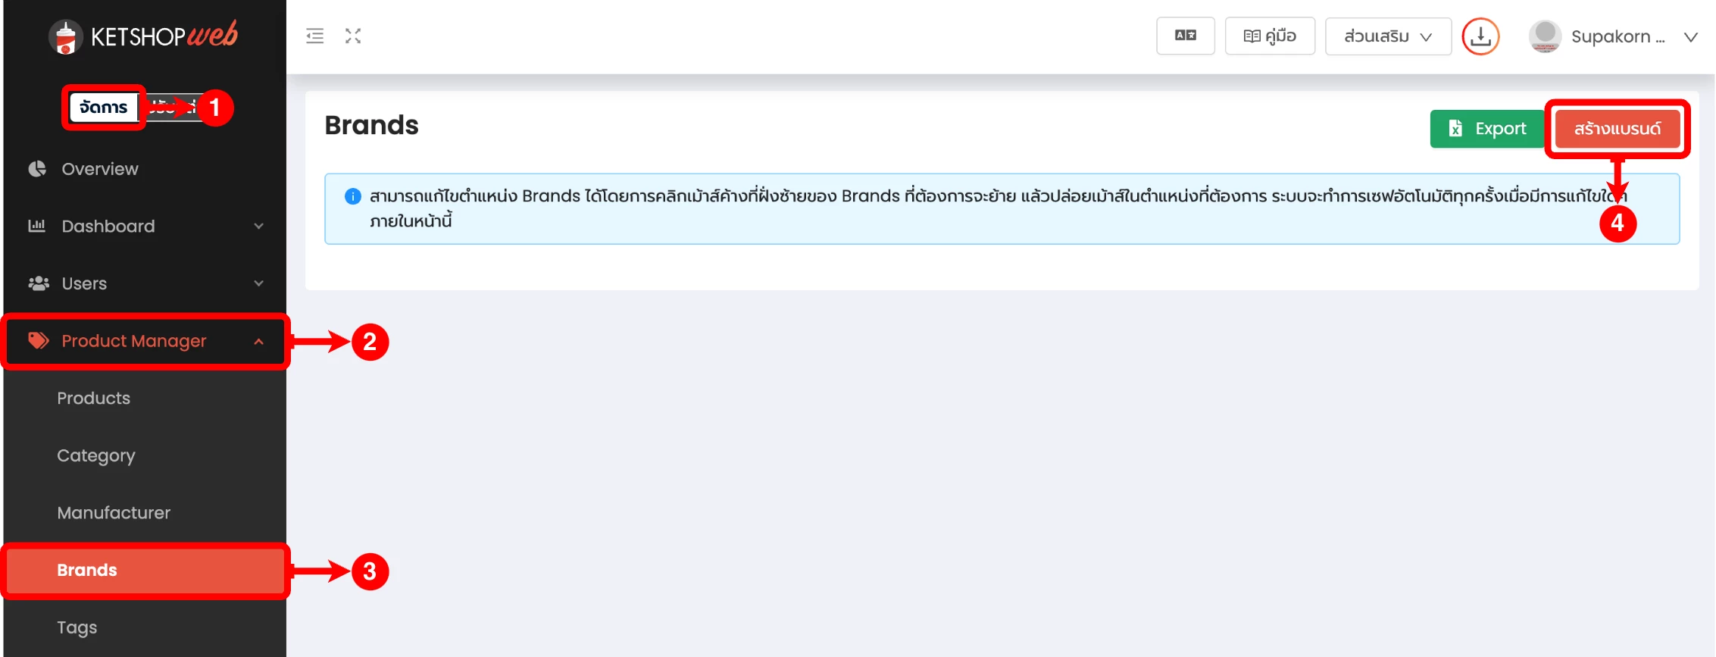Image resolution: width=1716 pixels, height=657 pixels.
Task: Click the KetshopWeb logo
Action: (143, 36)
